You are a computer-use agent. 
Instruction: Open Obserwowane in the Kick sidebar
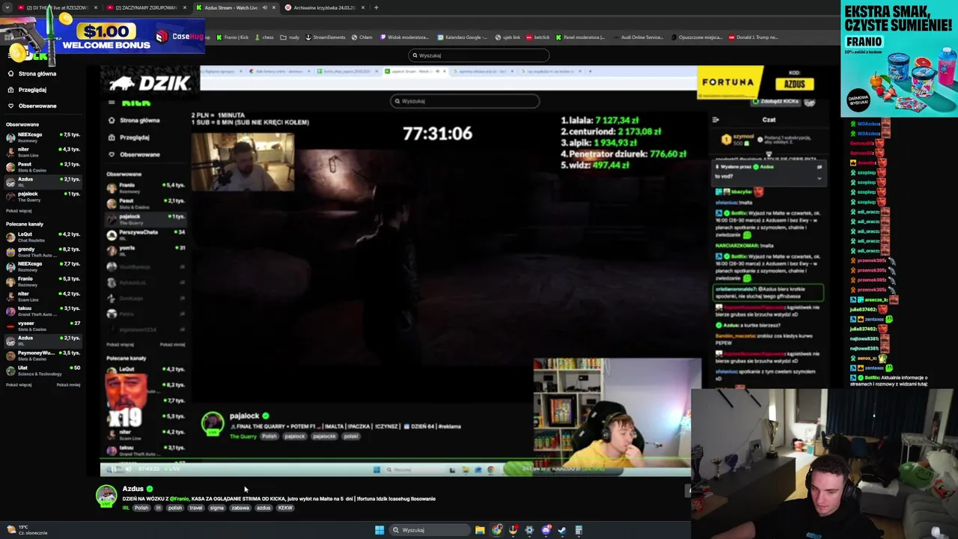(x=31, y=106)
